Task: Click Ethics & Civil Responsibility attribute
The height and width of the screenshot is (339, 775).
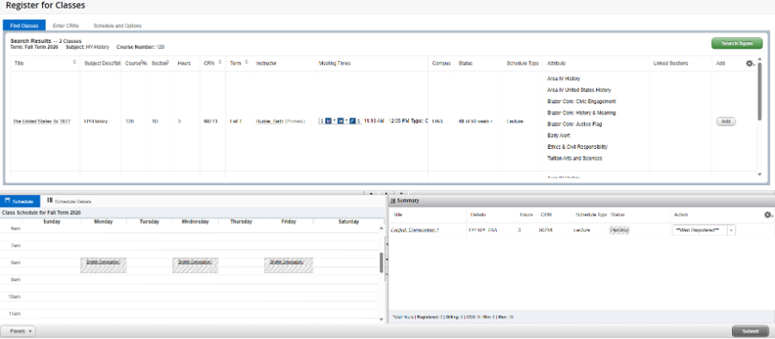Action: pyautogui.click(x=577, y=147)
